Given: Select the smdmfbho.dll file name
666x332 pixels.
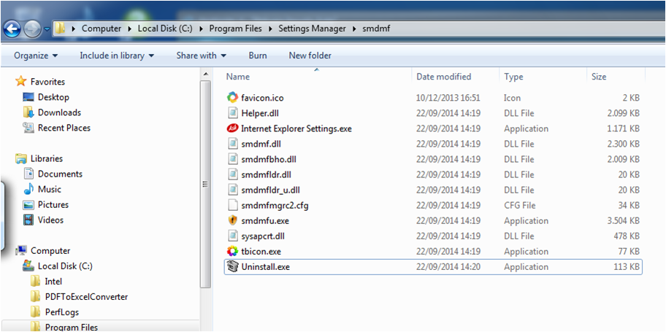Looking at the screenshot, I should pos(269,159).
